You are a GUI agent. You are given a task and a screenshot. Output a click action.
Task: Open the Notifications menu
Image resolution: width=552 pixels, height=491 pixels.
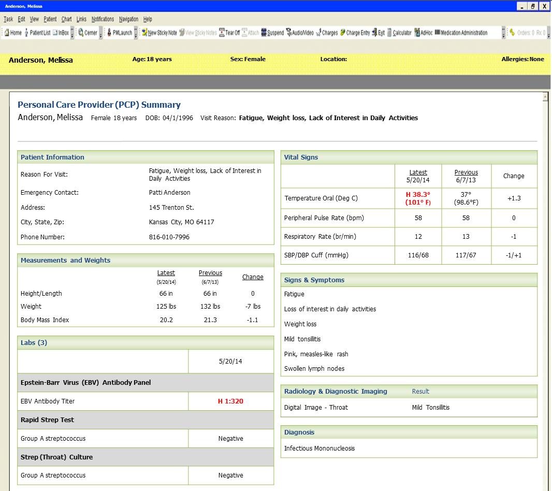[103, 19]
